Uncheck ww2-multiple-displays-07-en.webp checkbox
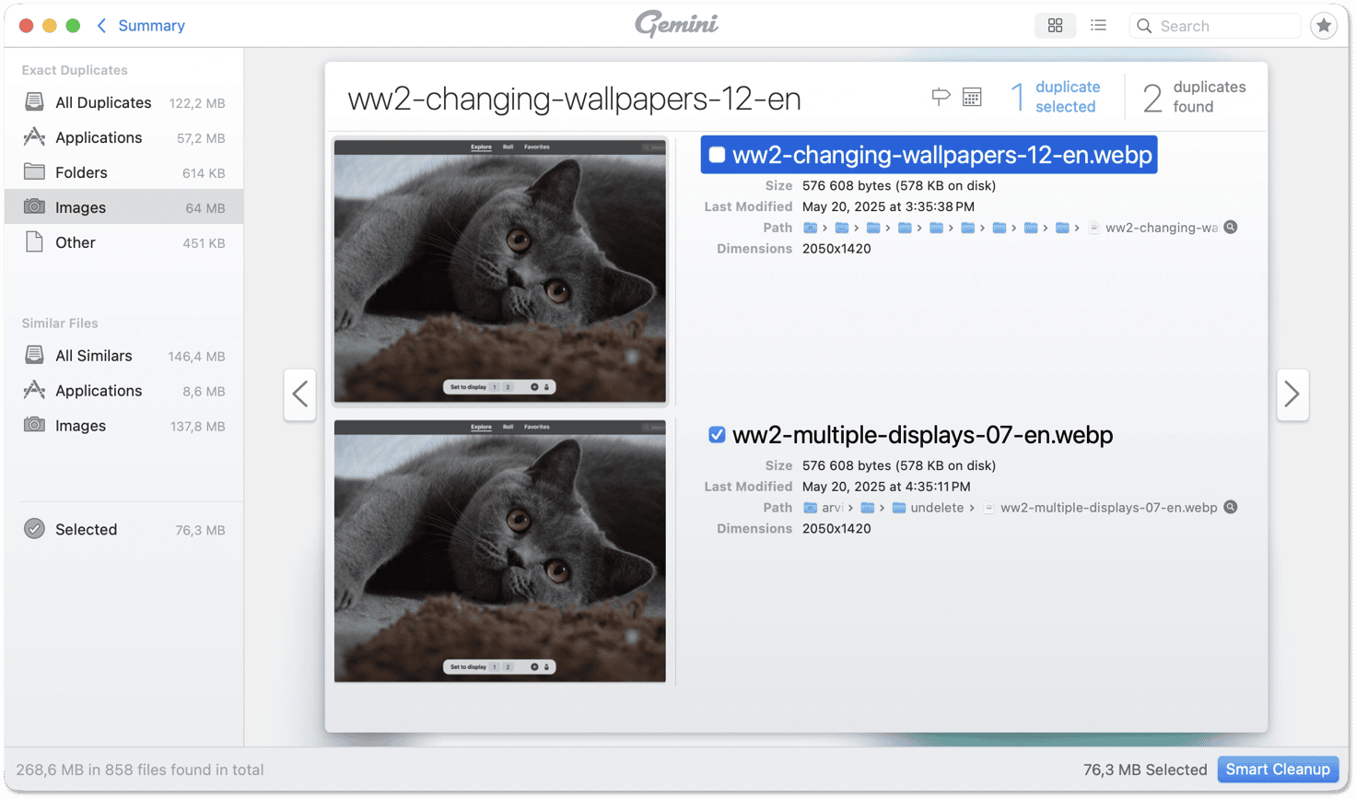 pos(717,435)
